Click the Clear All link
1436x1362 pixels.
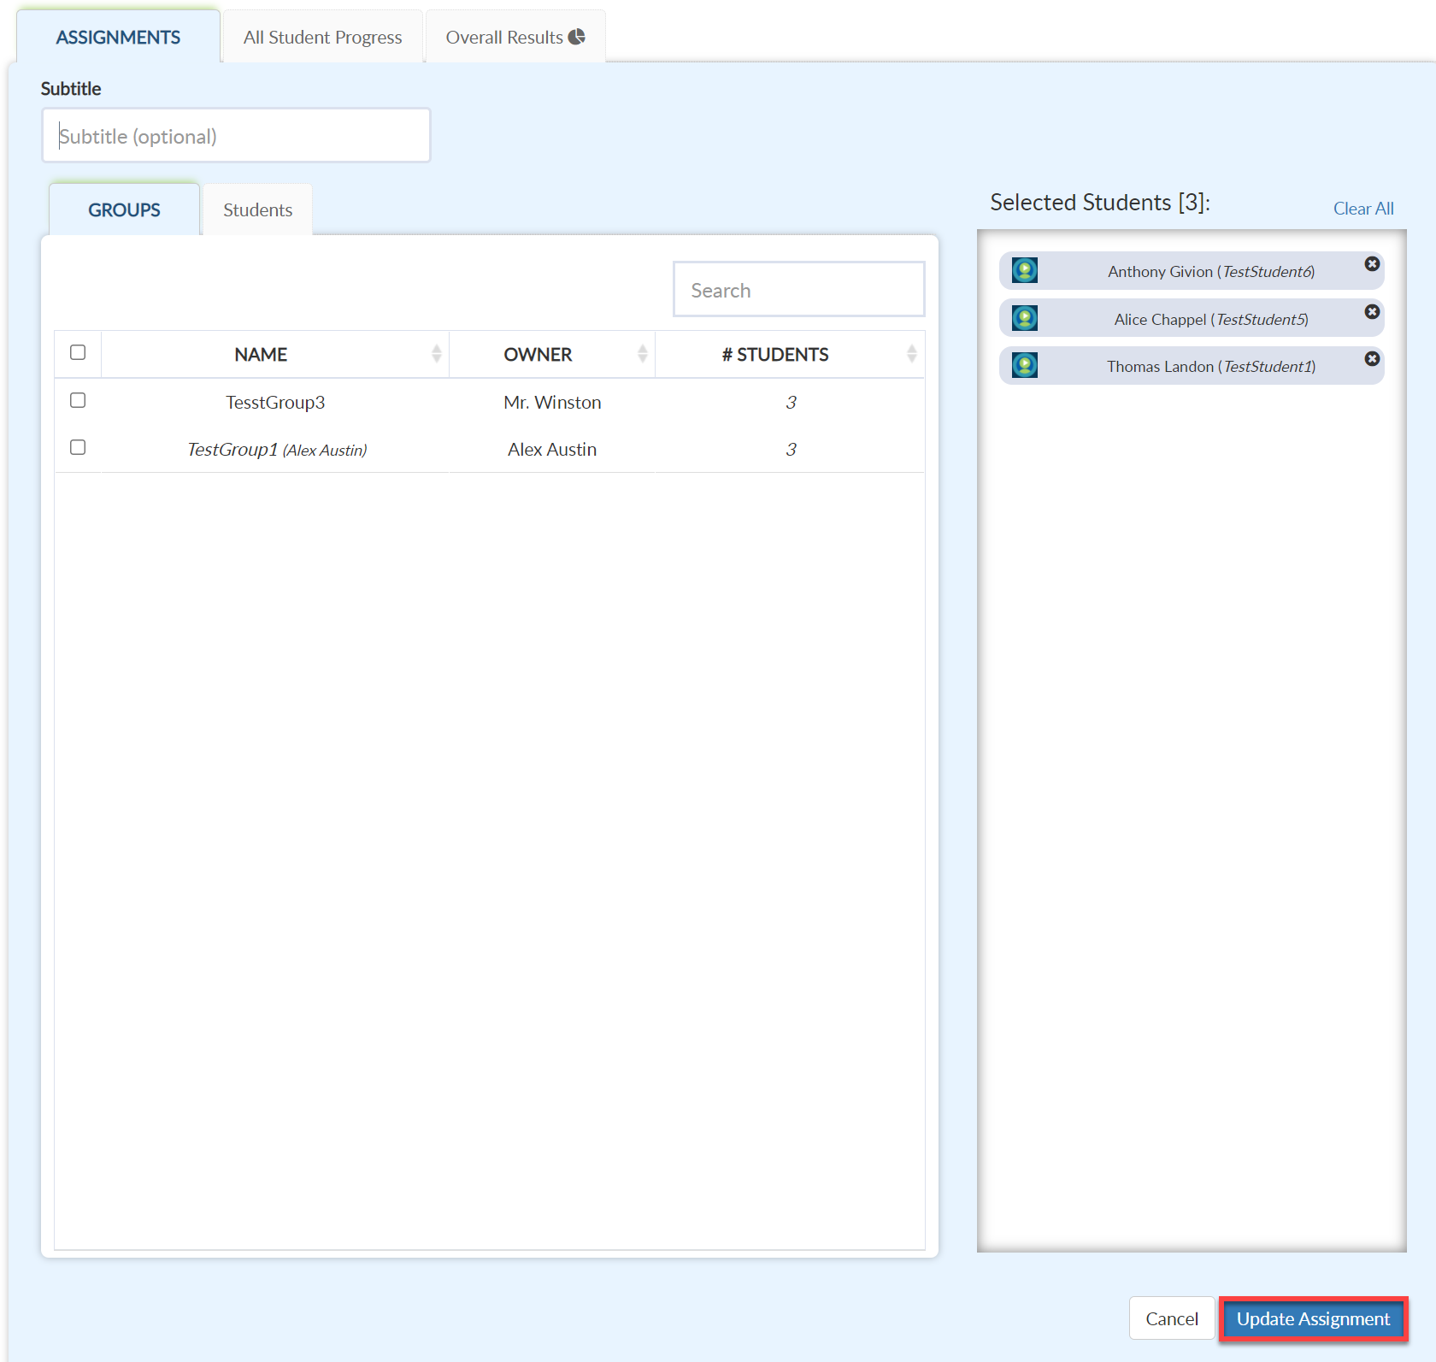point(1363,209)
